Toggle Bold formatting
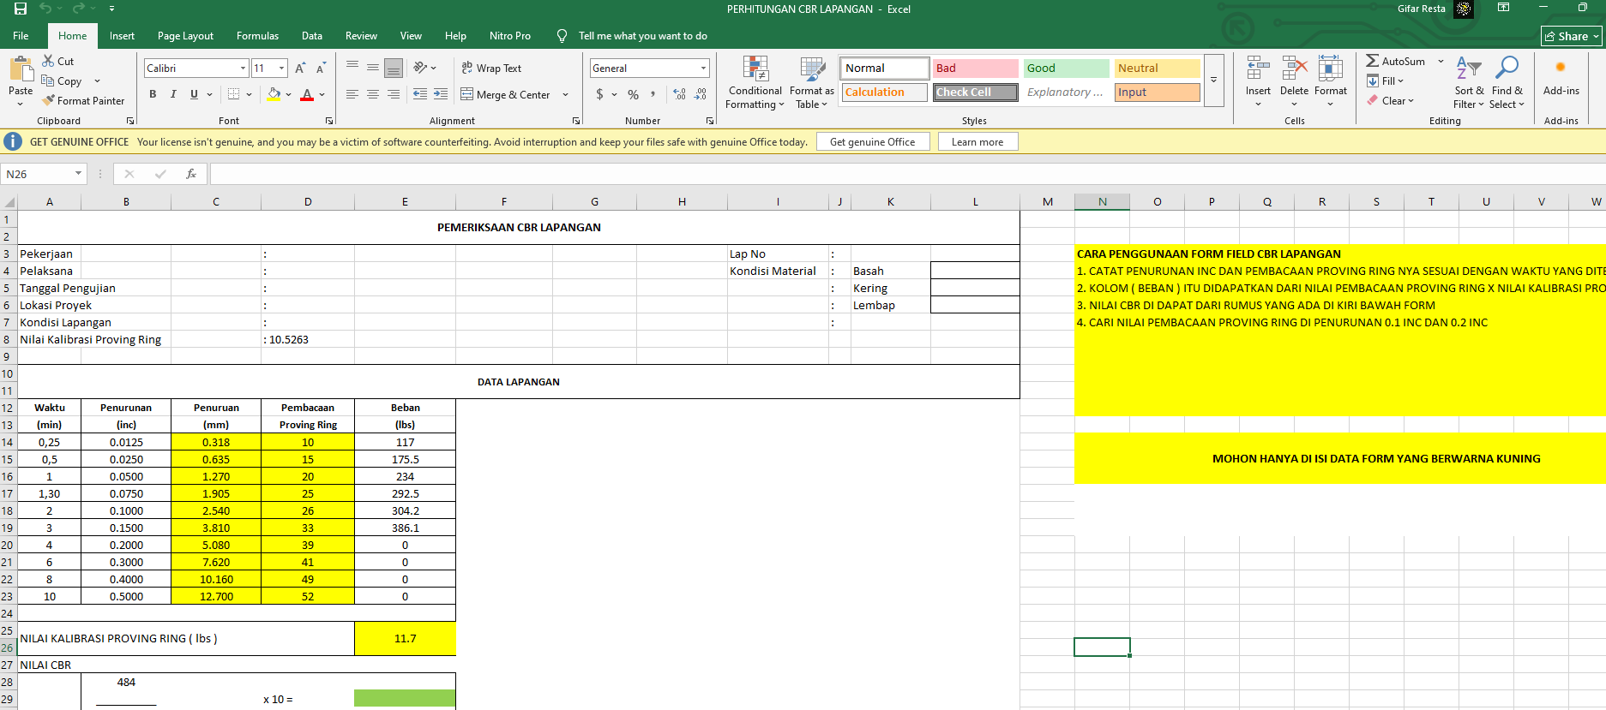 point(153,94)
